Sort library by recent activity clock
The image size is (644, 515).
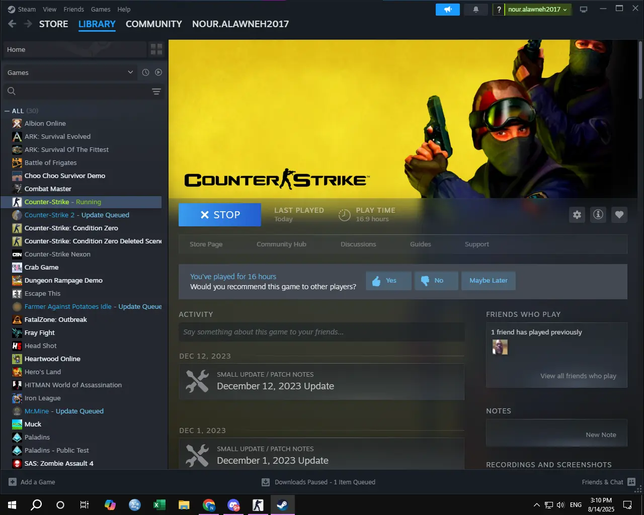(145, 72)
